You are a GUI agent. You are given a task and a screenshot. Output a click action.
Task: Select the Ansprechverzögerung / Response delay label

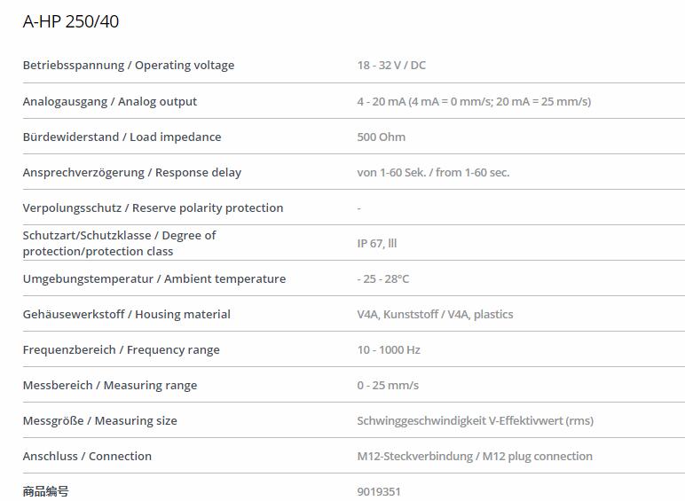[132, 173]
